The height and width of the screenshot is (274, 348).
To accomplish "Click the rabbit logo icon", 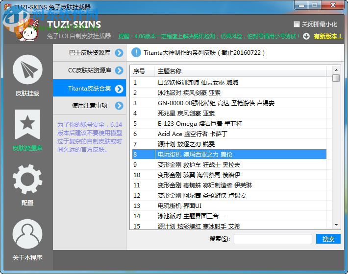I will click(x=28, y=30).
